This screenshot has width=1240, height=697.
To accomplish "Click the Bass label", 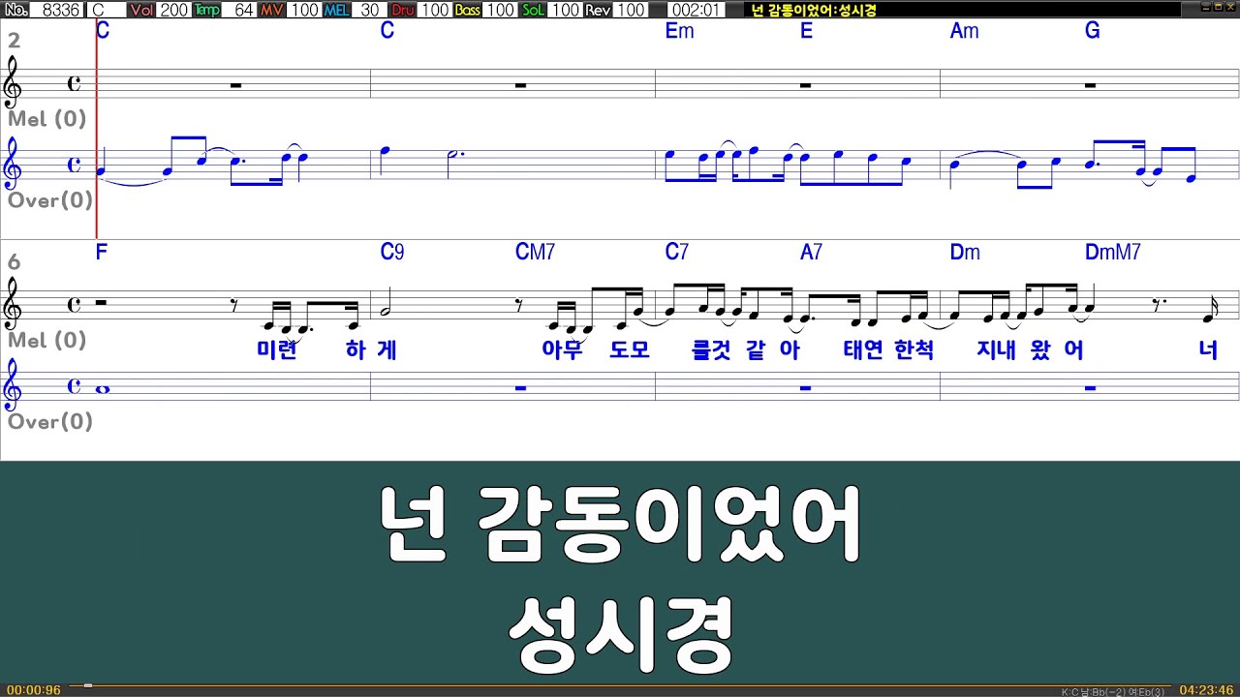I will coord(467,10).
